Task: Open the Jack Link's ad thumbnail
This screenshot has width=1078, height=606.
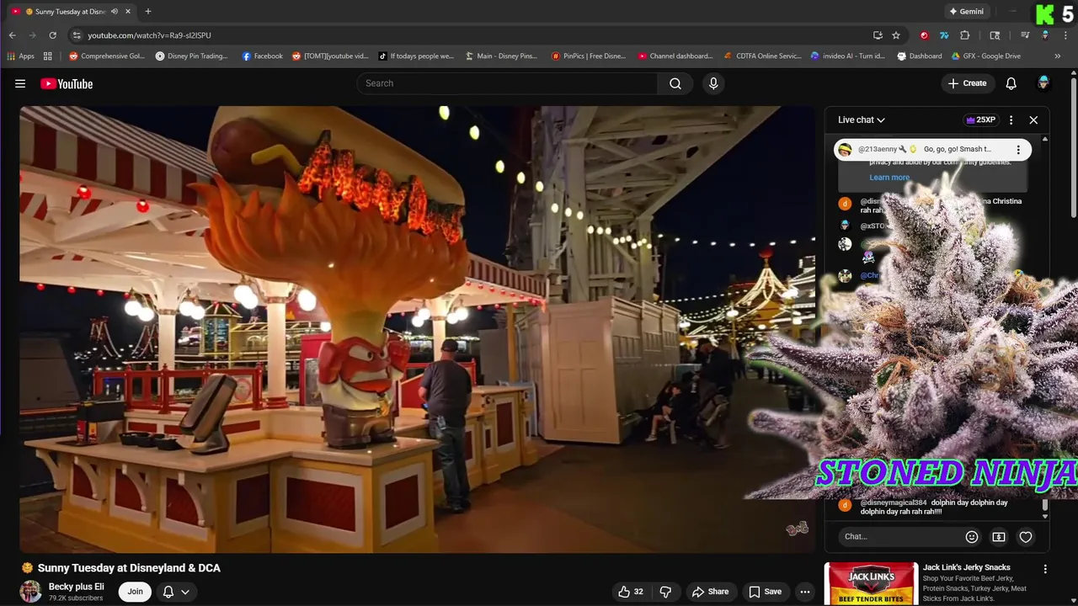Action: (871, 583)
